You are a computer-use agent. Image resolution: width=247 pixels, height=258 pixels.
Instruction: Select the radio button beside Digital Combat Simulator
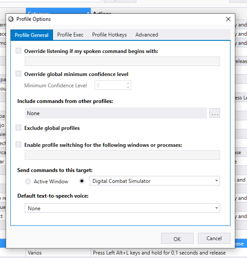click(82, 181)
